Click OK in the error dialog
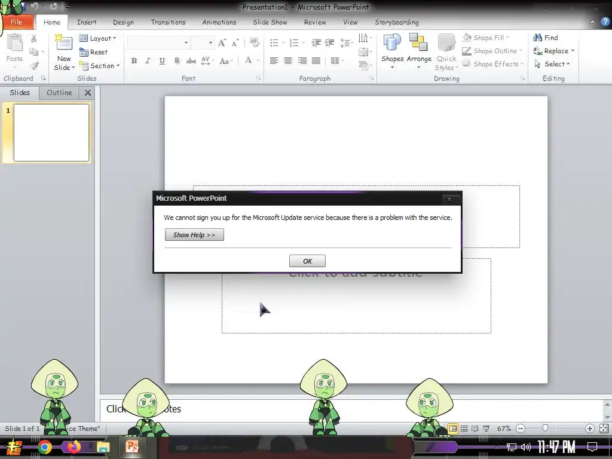 (x=307, y=261)
